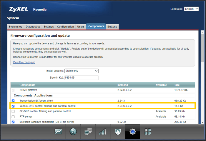Check the FTP server checkbox
The width and height of the screenshot is (206, 141).
(13, 117)
